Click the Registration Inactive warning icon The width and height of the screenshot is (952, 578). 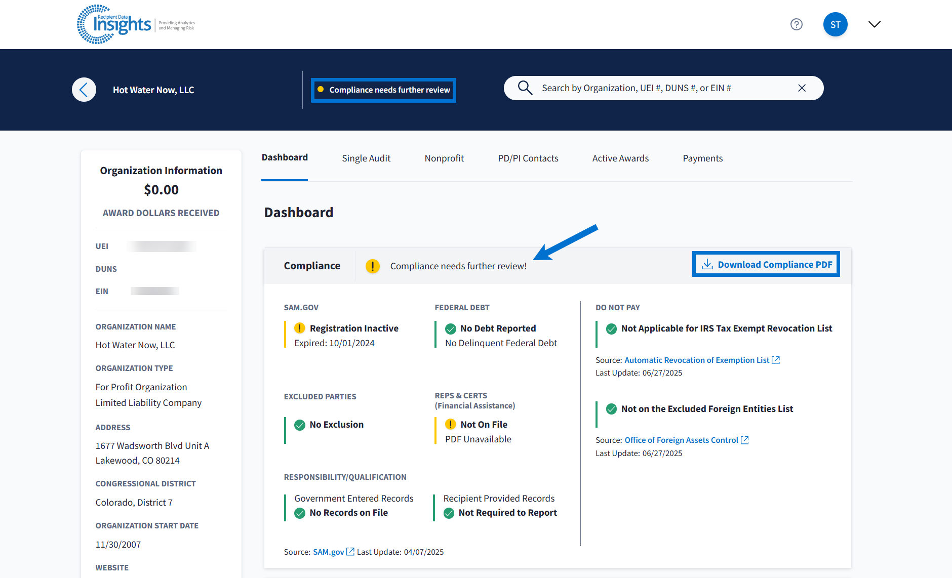[x=300, y=328]
